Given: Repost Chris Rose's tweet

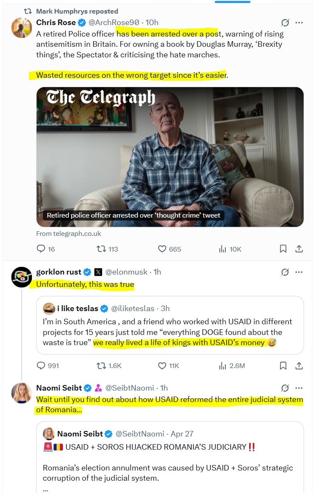Looking at the screenshot, I should pos(102,249).
